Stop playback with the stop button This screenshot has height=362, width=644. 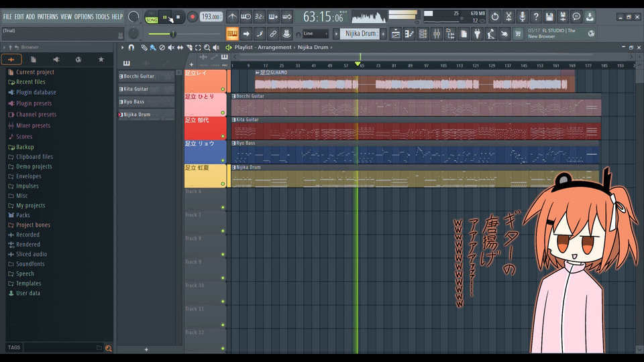click(x=178, y=17)
